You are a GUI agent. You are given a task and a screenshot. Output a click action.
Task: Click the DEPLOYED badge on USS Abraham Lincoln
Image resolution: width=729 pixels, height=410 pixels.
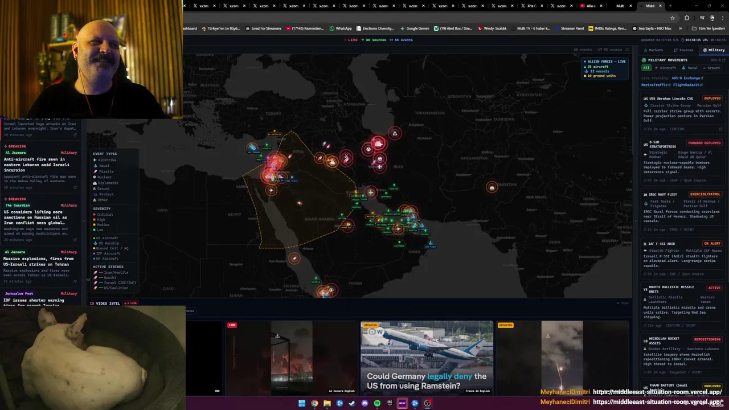[712, 99]
